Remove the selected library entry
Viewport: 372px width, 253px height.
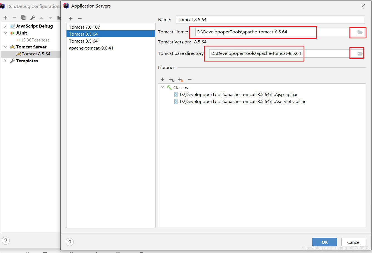190,79
